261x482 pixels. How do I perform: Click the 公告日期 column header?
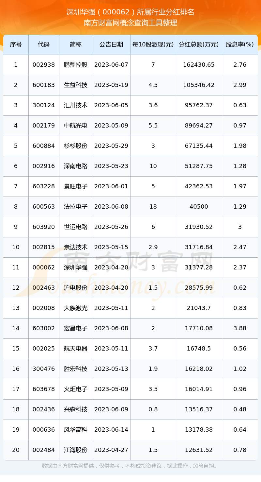[x=111, y=45]
